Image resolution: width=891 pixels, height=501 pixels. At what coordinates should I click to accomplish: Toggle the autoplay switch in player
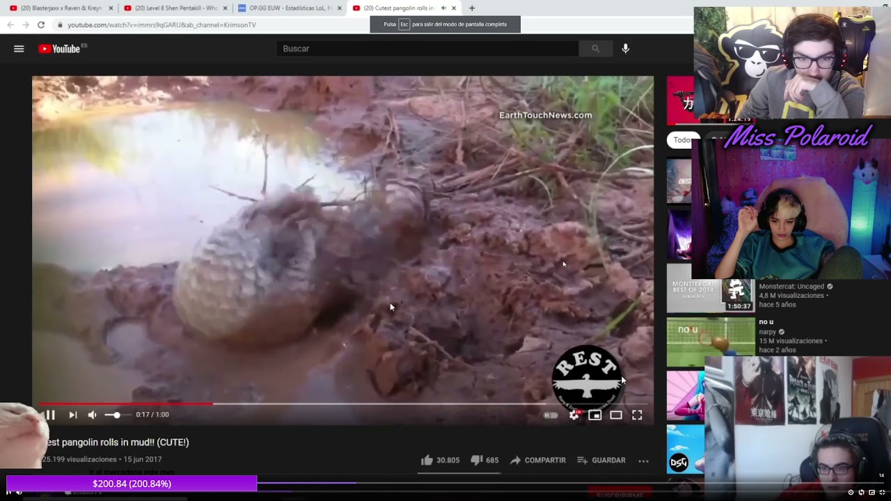(x=551, y=415)
